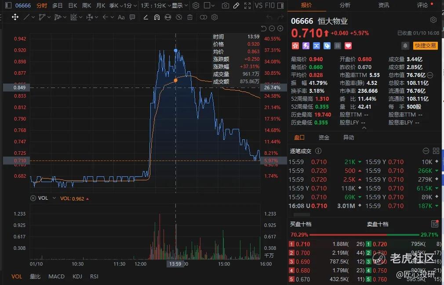The image size is (444, 285).
Task: Select the 盘口 order book tab
Action: click(x=299, y=137)
